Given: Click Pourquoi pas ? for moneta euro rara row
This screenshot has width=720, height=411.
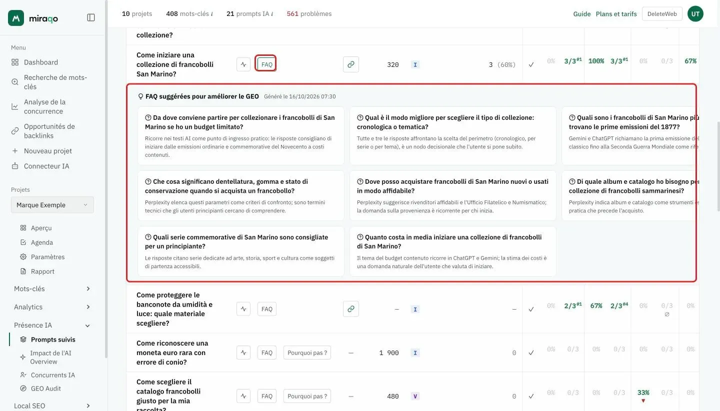Looking at the screenshot, I should tap(307, 353).
